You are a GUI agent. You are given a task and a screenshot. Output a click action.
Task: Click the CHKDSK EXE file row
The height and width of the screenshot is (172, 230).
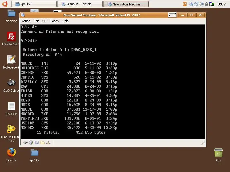(69, 73)
